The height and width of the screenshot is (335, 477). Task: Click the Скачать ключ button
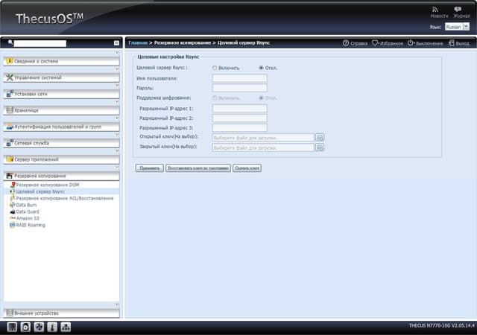[247, 168]
